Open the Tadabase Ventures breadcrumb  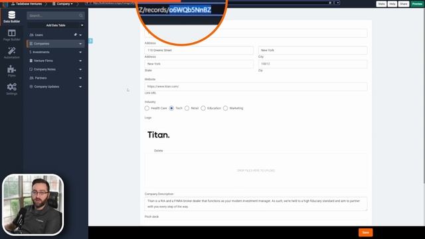27,4
